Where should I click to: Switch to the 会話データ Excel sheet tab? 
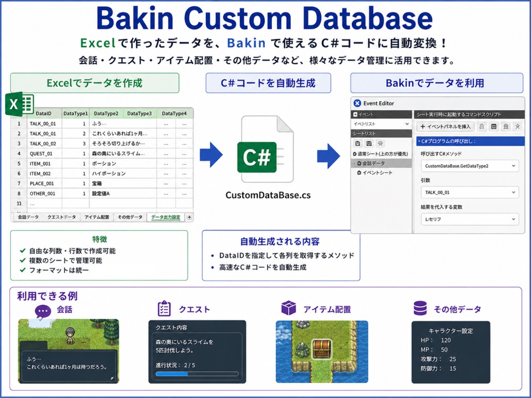(29, 217)
